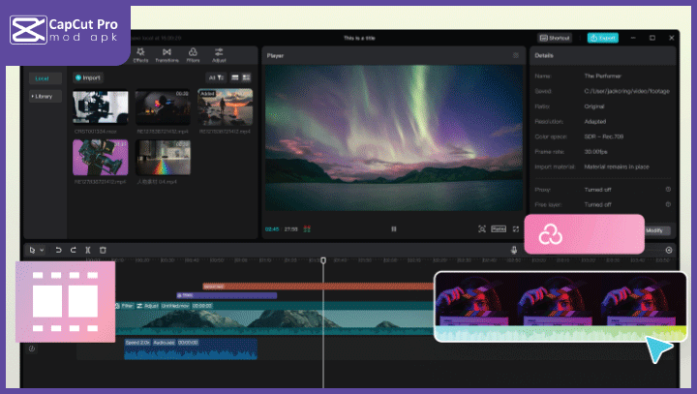Image resolution: width=697 pixels, height=394 pixels.
Task: Open the Player panel menu
Action: pos(516,56)
